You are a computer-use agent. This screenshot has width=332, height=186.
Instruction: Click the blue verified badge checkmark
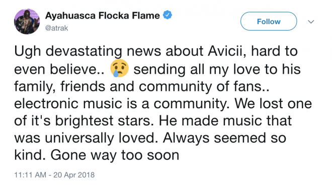coord(168,15)
